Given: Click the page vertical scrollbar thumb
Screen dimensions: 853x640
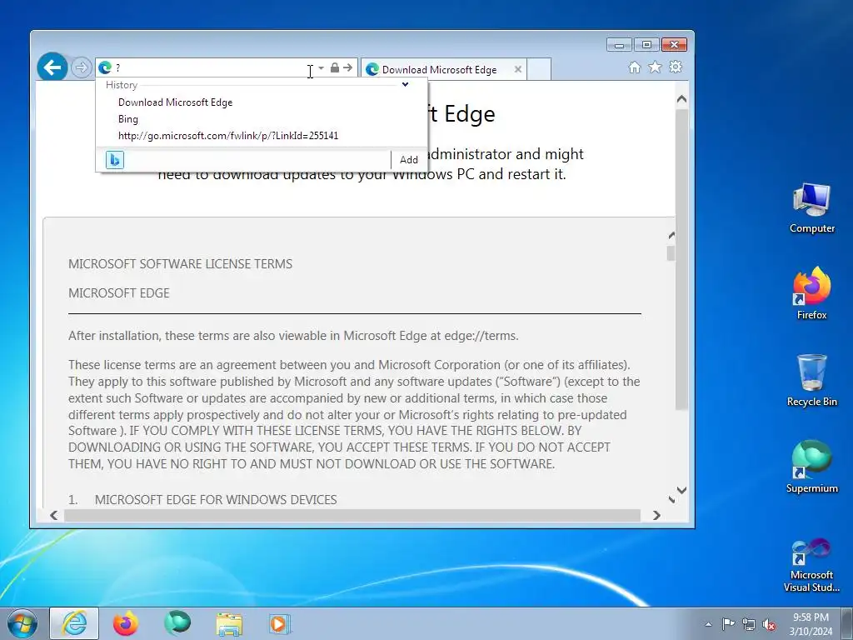Looking at the screenshot, I should coord(681,259).
